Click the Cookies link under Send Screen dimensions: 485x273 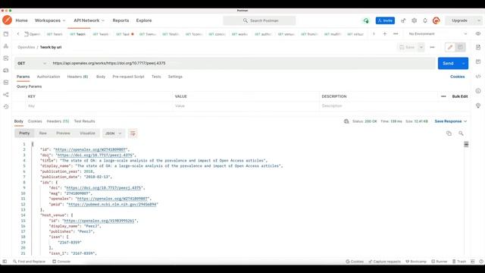point(458,77)
